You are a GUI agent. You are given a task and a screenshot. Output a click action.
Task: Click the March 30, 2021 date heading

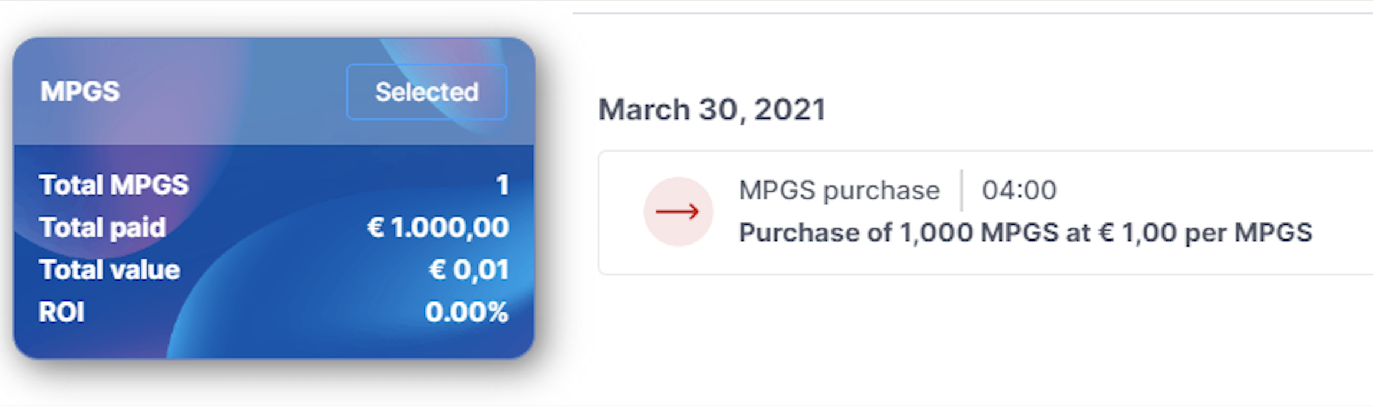(712, 110)
